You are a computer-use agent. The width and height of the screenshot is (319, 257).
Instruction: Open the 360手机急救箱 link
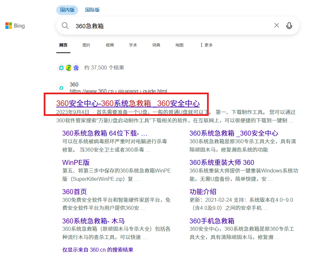click(x=212, y=221)
